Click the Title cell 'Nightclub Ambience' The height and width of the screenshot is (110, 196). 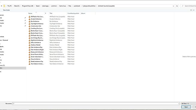56,40
